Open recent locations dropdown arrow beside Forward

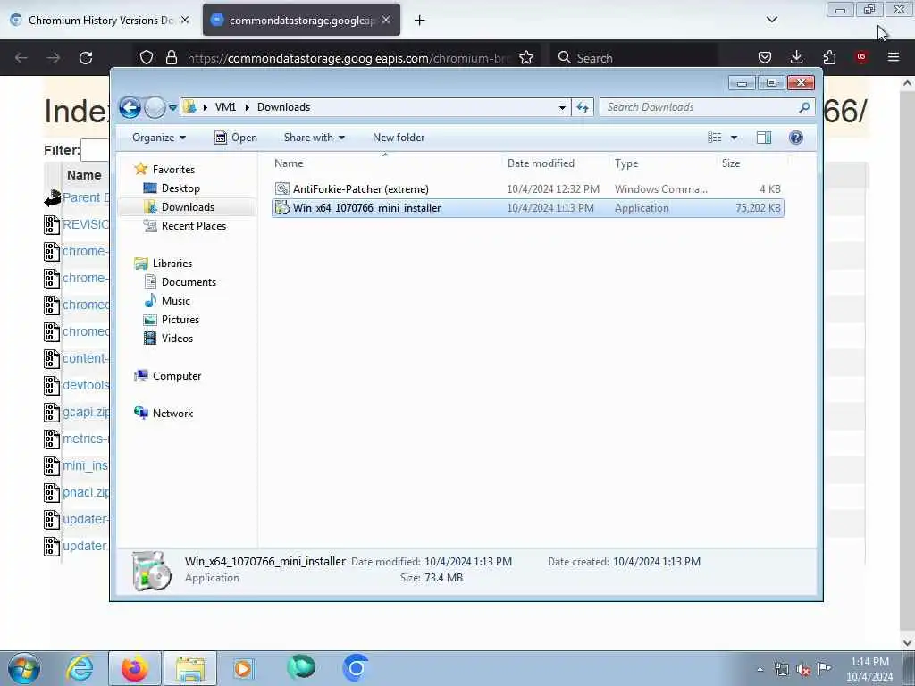[x=172, y=107]
